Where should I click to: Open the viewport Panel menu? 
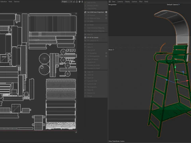[x=146, y=2]
